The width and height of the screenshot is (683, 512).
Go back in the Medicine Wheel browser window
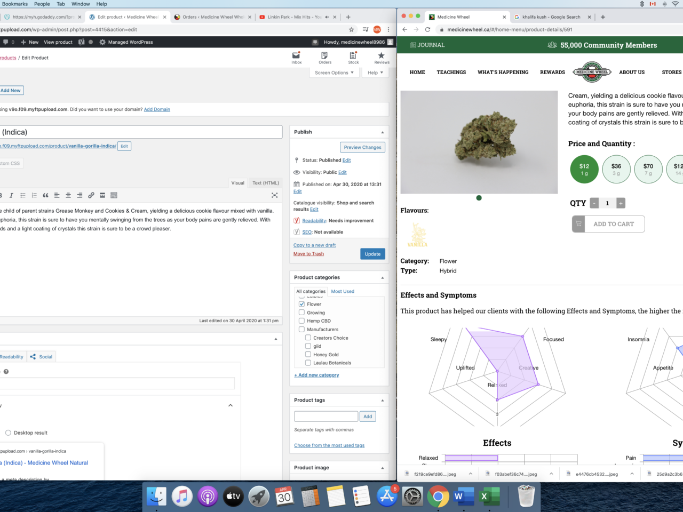pyautogui.click(x=405, y=30)
